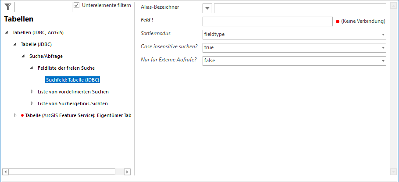Select Suchfeld: Tabelle (JDBC) item
The width and height of the screenshot is (399, 182).
73,80
